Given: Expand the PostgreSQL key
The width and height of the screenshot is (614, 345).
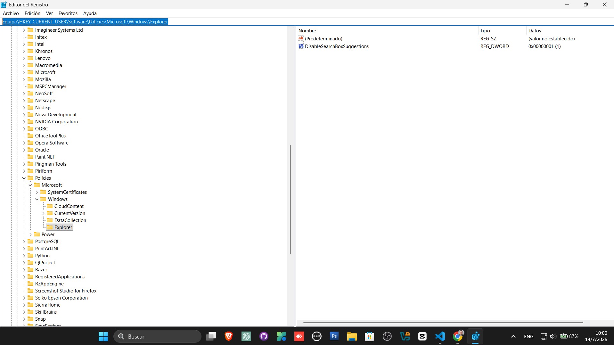Looking at the screenshot, I should click(24, 242).
